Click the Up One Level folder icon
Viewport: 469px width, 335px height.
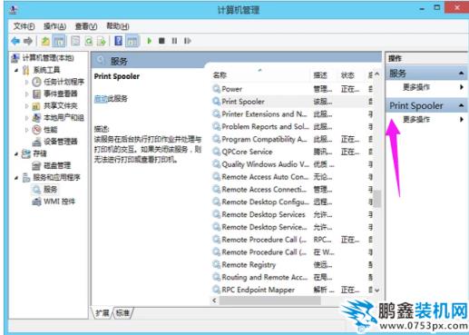coord(45,41)
